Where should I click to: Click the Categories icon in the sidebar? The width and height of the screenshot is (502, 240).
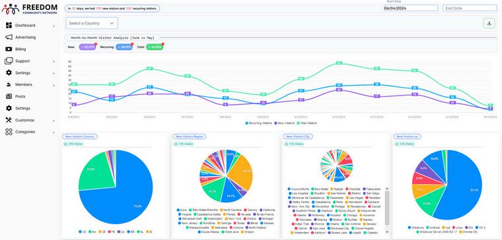click(9, 132)
